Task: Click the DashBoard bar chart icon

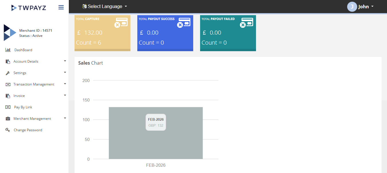Action: coord(8,50)
